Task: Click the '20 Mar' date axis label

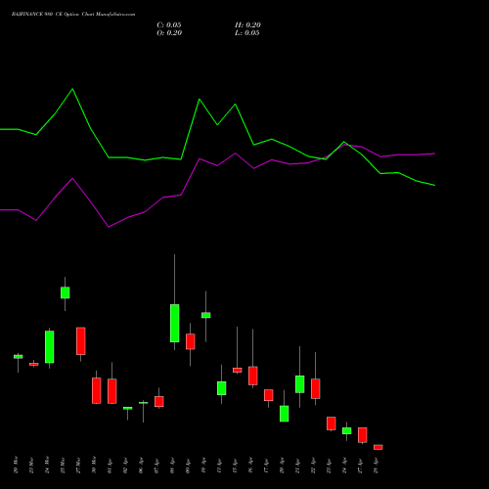Action: (x=16, y=465)
